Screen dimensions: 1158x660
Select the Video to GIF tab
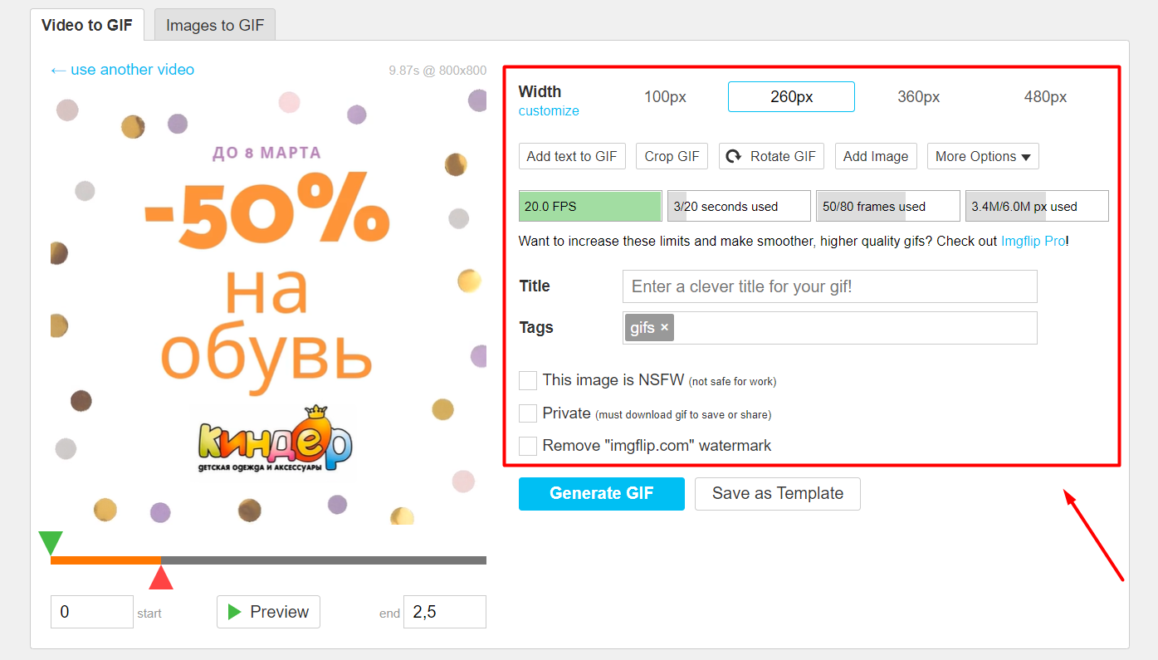pos(86,25)
